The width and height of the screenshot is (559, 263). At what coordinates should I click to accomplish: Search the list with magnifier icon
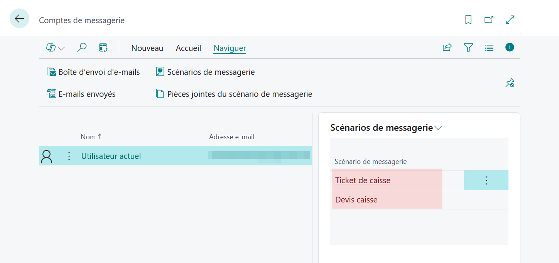click(82, 47)
